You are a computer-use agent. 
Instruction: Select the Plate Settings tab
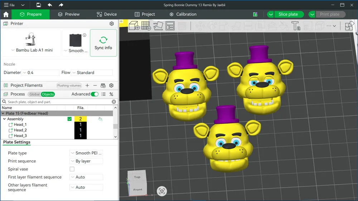click(17, 142)
